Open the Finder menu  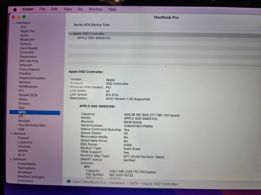28,9
